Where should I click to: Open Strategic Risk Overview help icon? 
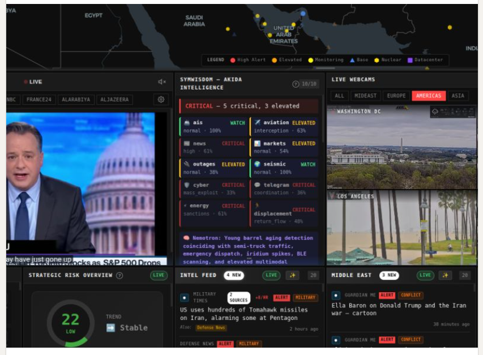coord(119,276)
